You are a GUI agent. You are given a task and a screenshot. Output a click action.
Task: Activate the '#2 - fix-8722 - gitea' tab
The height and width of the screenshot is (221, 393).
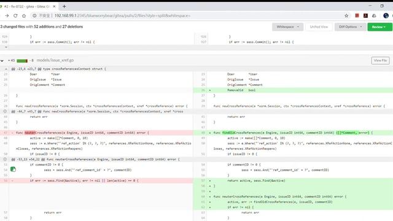pyautogui.click(x=27, y=7)
